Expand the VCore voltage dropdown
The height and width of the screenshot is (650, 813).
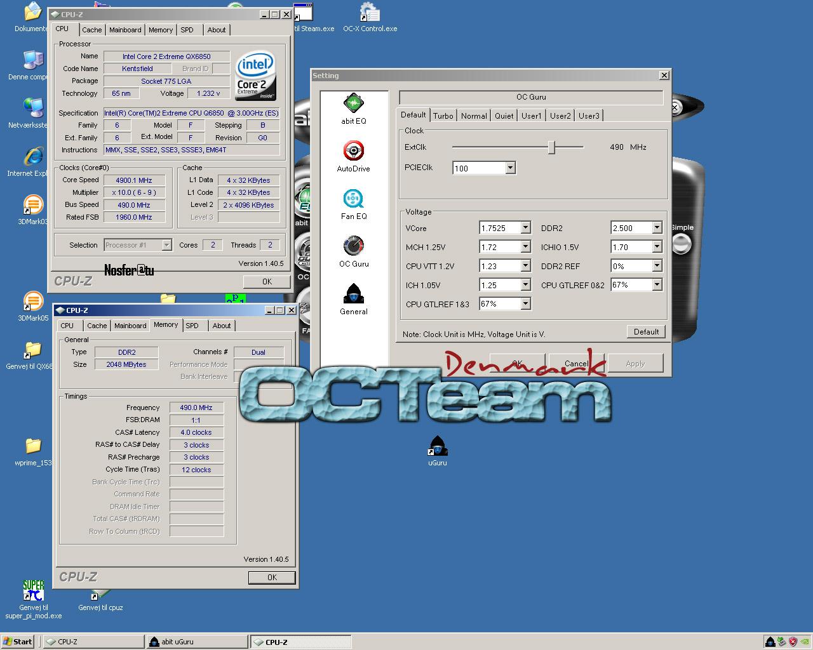[525, 228]
